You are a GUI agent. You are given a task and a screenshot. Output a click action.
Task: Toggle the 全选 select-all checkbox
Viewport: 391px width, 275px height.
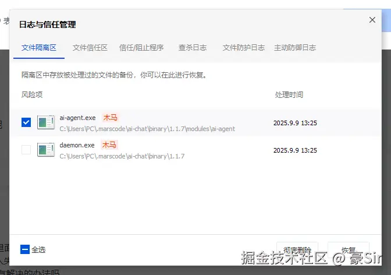click(x=25, y=249)
